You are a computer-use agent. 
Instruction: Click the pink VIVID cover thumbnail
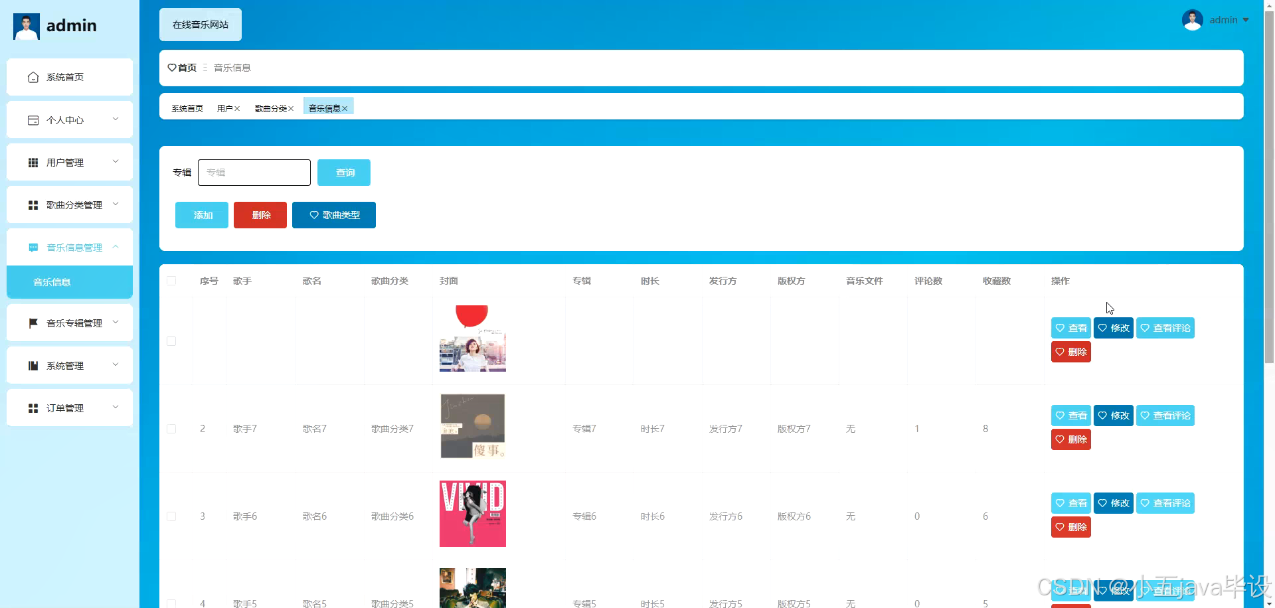[473, 514]
